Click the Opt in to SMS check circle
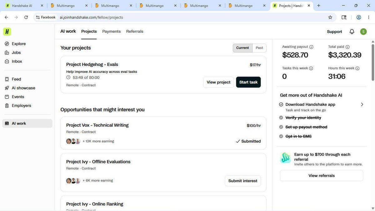Viewport: 375px width, 211px height. pos(281,136)
